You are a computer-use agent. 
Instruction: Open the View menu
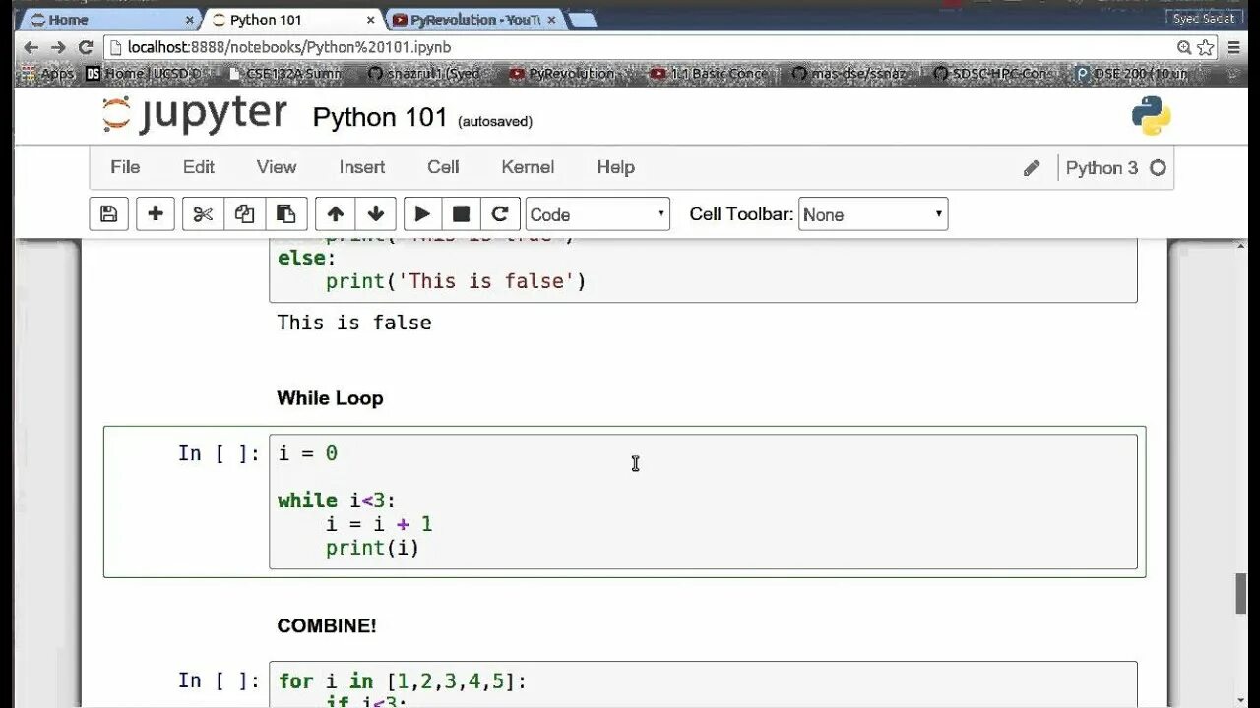(x=277, y=167)
